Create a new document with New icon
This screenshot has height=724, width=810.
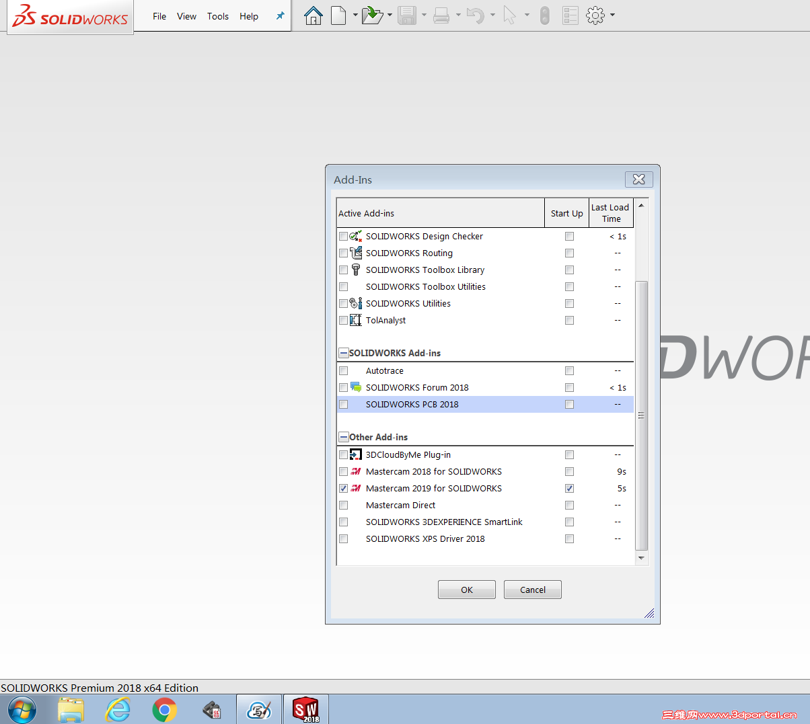coord(339,15)
